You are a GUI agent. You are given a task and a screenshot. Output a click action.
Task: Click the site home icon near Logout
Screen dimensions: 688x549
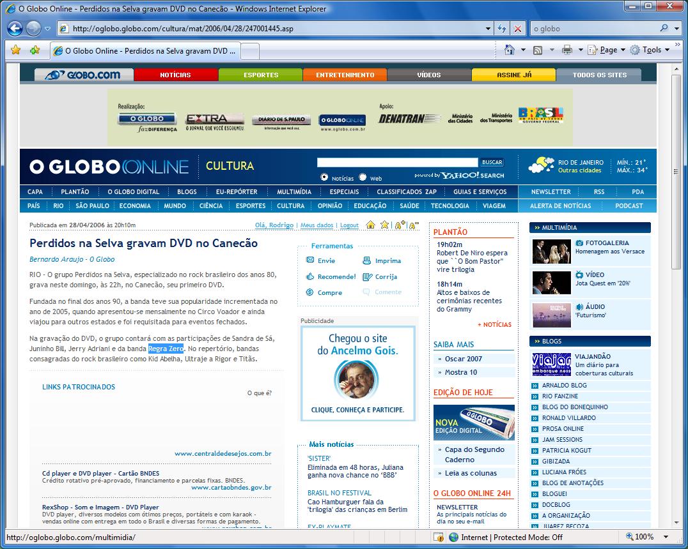click(x=371, y=225)
